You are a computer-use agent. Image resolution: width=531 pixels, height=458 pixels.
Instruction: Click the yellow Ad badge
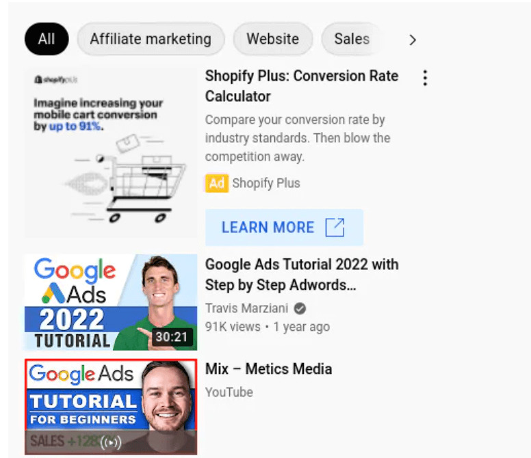click(x=217, y=183)
